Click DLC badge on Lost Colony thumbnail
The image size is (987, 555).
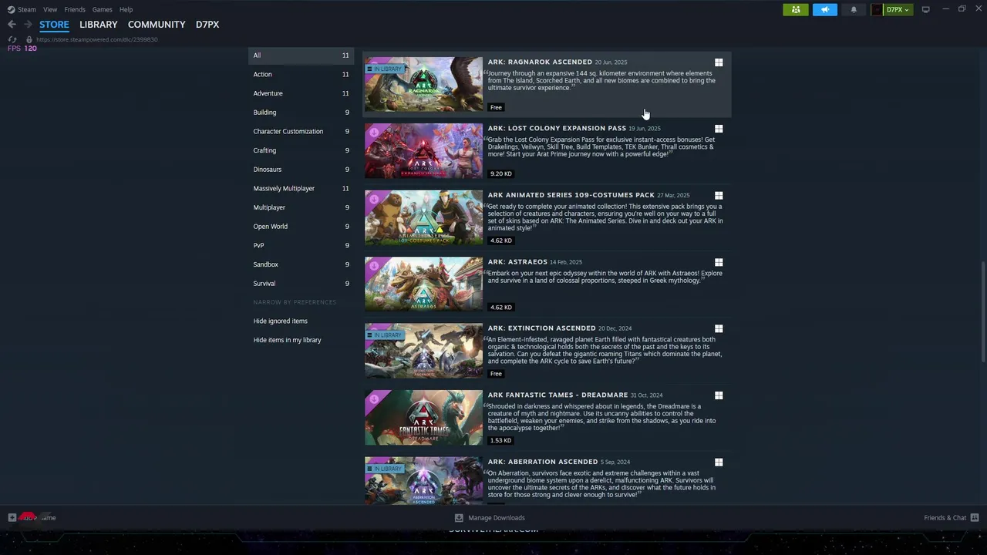pyautogui.click(x=374, y=133)
